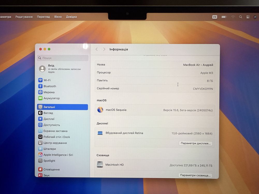Click the Wi-Fi icon in menu bar
259x194 pixels.
click(x=233, y=17)
